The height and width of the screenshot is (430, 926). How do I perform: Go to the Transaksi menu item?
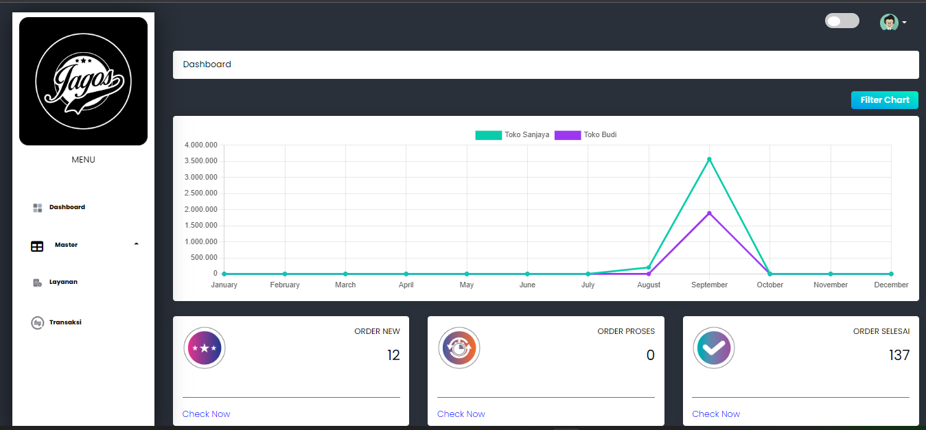pyautogui.click(x=65, y=322)
